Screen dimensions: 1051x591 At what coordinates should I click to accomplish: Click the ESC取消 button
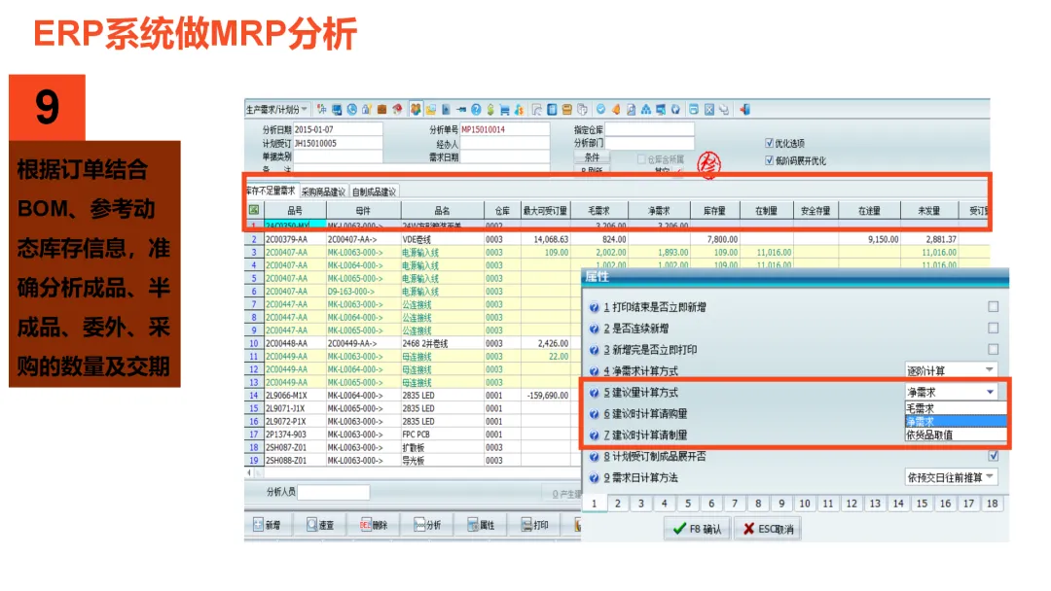click(x=768, y=529)
